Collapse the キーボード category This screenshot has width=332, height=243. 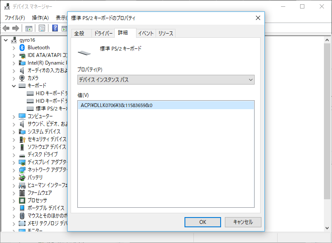click(14, 86)
